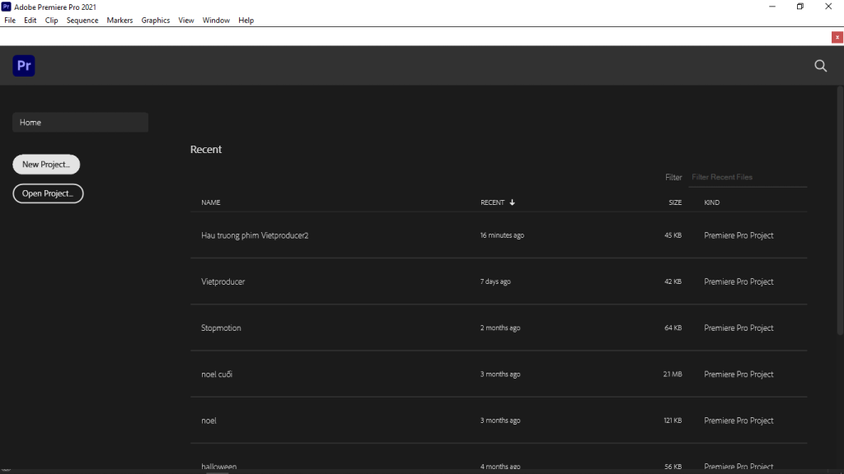Close the home panel with red X

tap(837, 37)
